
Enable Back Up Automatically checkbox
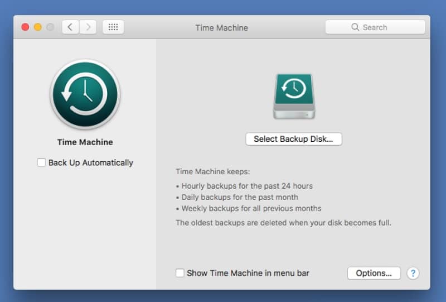click(41, 162)
